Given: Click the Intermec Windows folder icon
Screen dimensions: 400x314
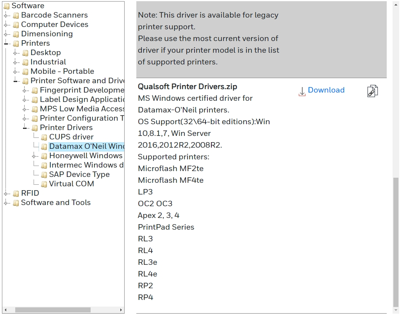Looking at the screenshot, I should pos(45,165).
